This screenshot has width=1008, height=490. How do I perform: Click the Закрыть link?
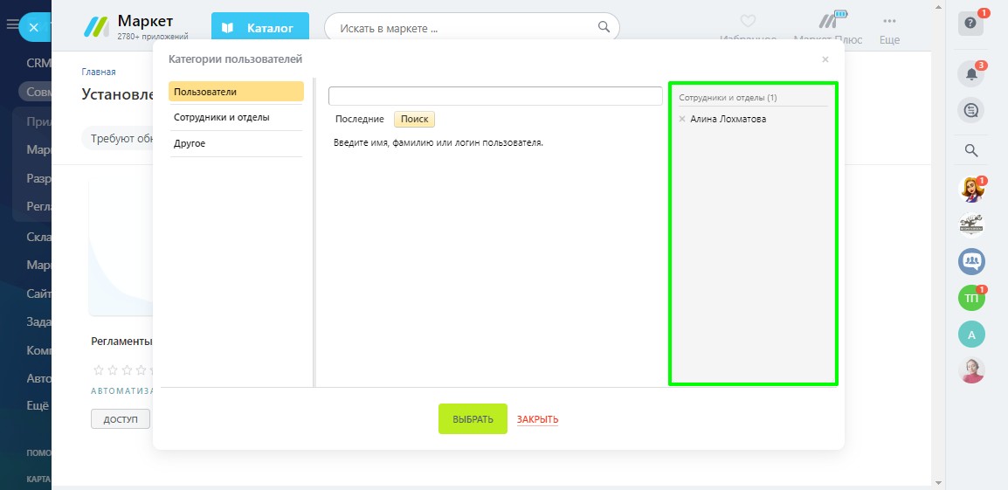(x=537, y=419)
